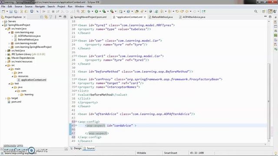This screenshot has height=156, width=278.
Task: Click the 'Smart Insert' status bar entry
Action: pos(170,153)
